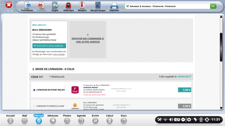Click the 3,99 € price tag
The height and width of the screenshot is (126, 225).
pyautogui.click(x=184, y=90)
